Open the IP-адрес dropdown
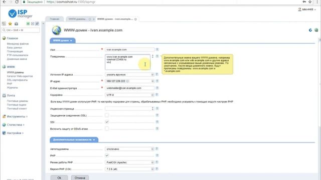The image size is (321, 180). coord(129,81)
